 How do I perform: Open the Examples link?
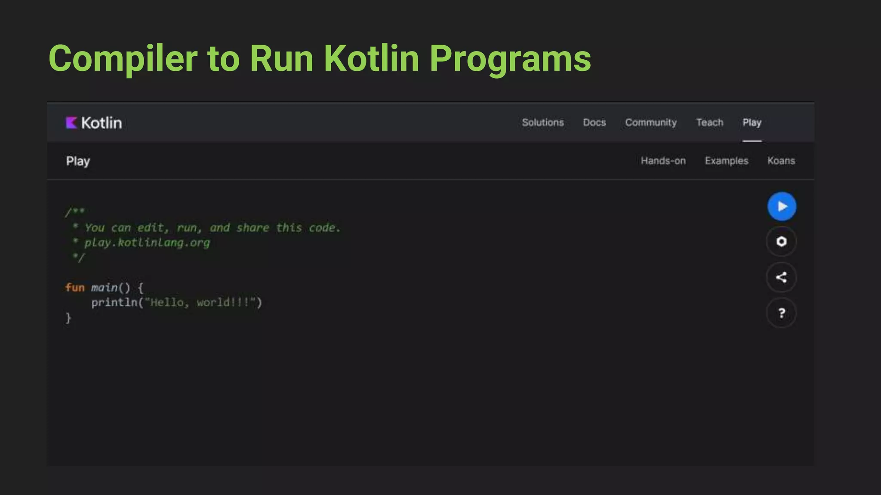click(x=726, y=161)
